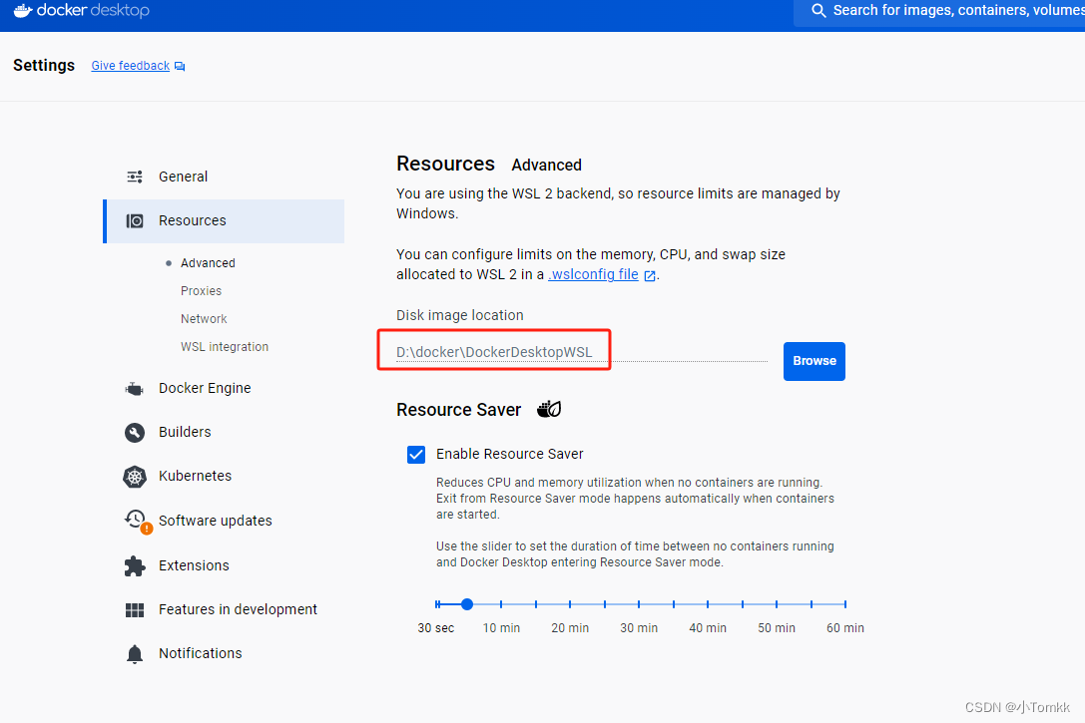Click the Docker Engine icon
Image resolution: width=1085 pixels, height=723 pixels.
[134, 389]
